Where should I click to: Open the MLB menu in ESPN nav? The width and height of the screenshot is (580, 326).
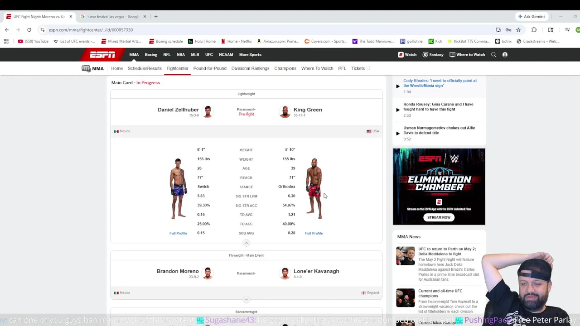coord(195,55)
